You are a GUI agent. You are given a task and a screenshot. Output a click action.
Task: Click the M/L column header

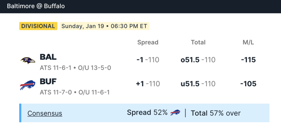248,42
